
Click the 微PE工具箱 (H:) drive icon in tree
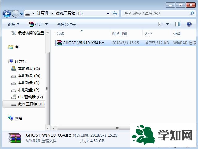(x=14, y=105)
